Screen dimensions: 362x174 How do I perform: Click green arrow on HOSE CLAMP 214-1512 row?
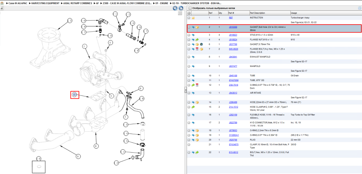(x=193, y=107)
